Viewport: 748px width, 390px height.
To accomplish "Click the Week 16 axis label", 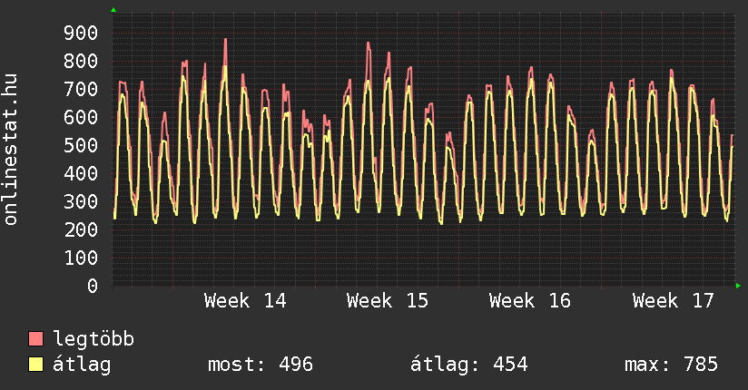I will [x=530, y=301].
